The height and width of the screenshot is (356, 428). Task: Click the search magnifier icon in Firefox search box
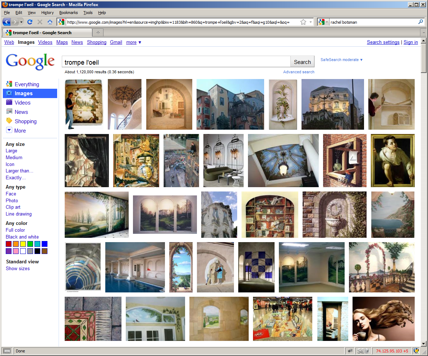click(x=420, y=22)
